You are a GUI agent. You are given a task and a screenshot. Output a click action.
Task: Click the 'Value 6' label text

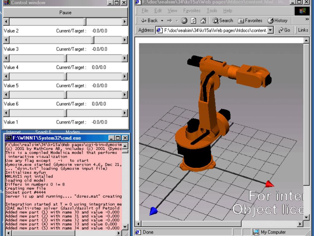click(11, 104)
